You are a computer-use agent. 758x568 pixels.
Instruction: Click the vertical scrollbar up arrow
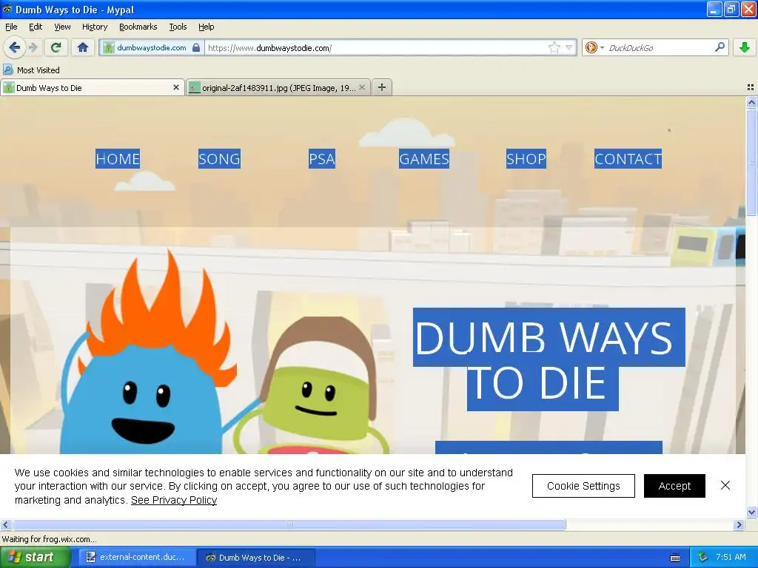pos(751,102)
